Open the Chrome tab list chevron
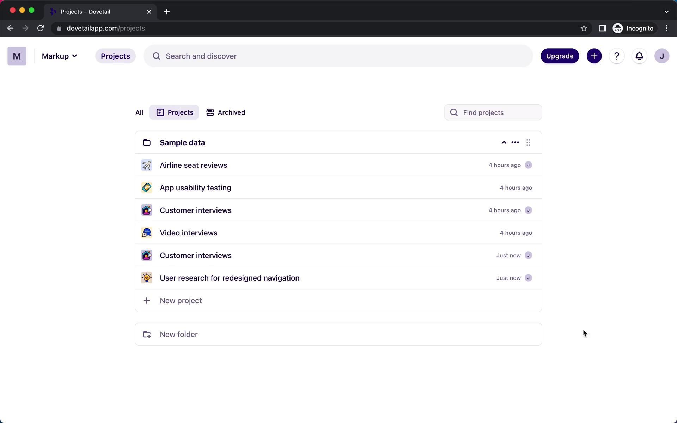The width and height of the screenshot is (677, 423). point(666,12)
